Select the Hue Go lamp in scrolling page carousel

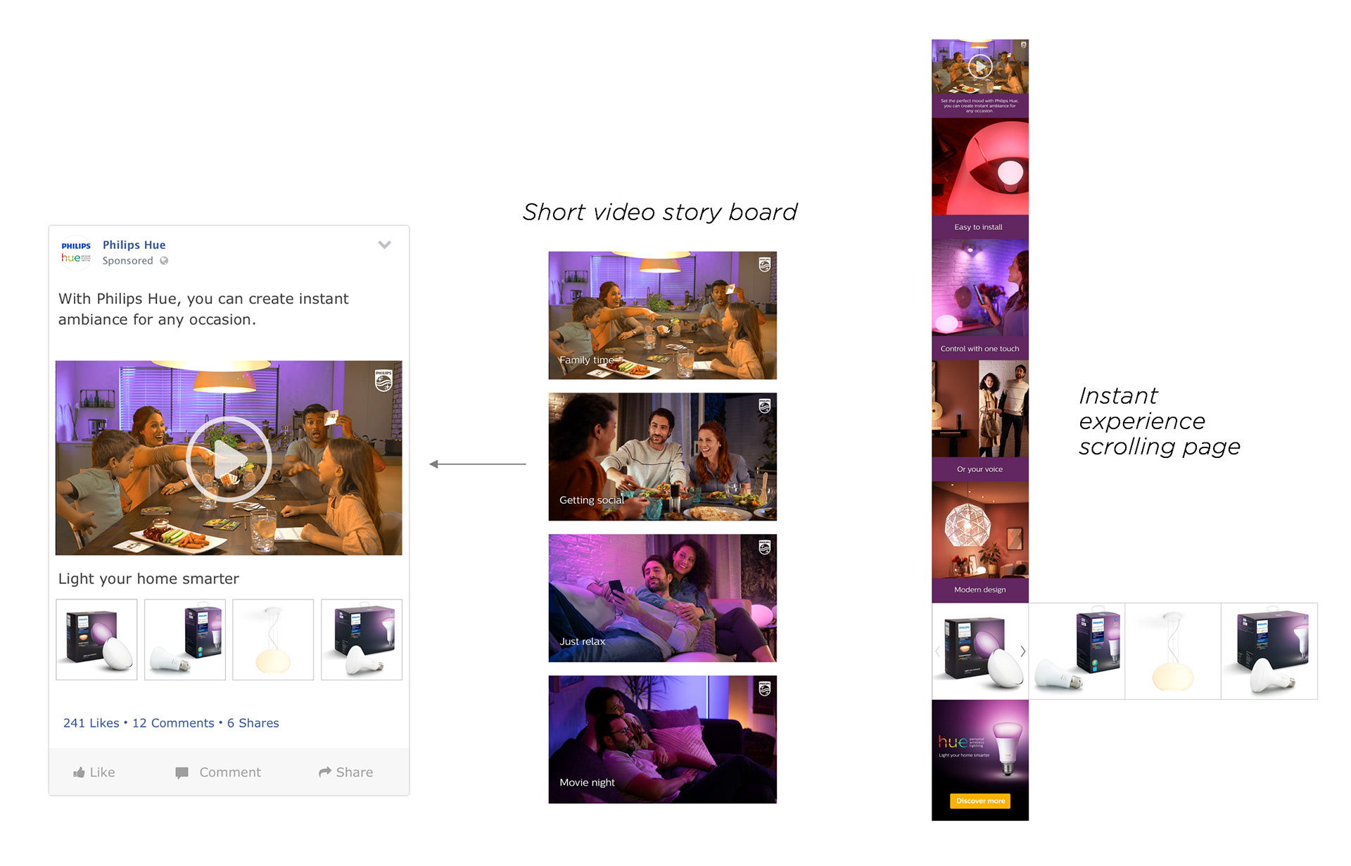(x=980, y=651)
